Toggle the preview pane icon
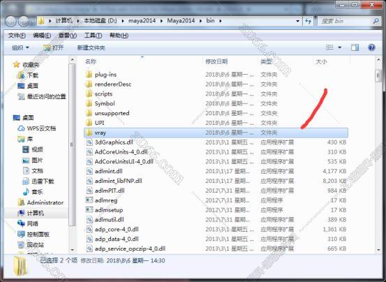The height and width of the screenshot is (282, 386). coord(355,47)
